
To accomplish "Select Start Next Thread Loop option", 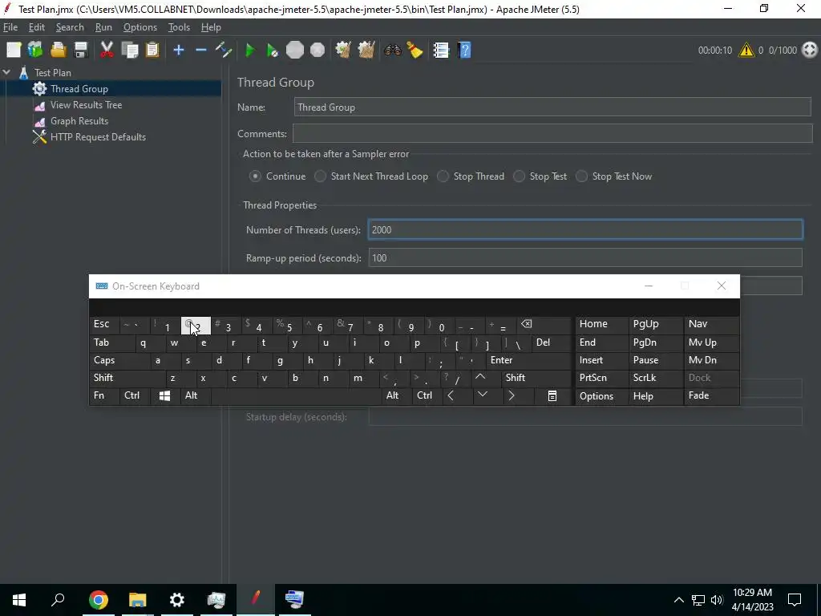I will [320, 176].
